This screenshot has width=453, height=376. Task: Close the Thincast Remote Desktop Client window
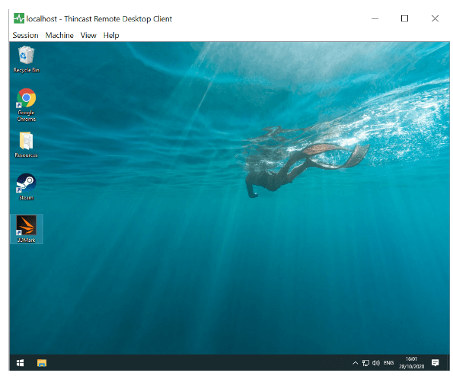pos(435,18)
